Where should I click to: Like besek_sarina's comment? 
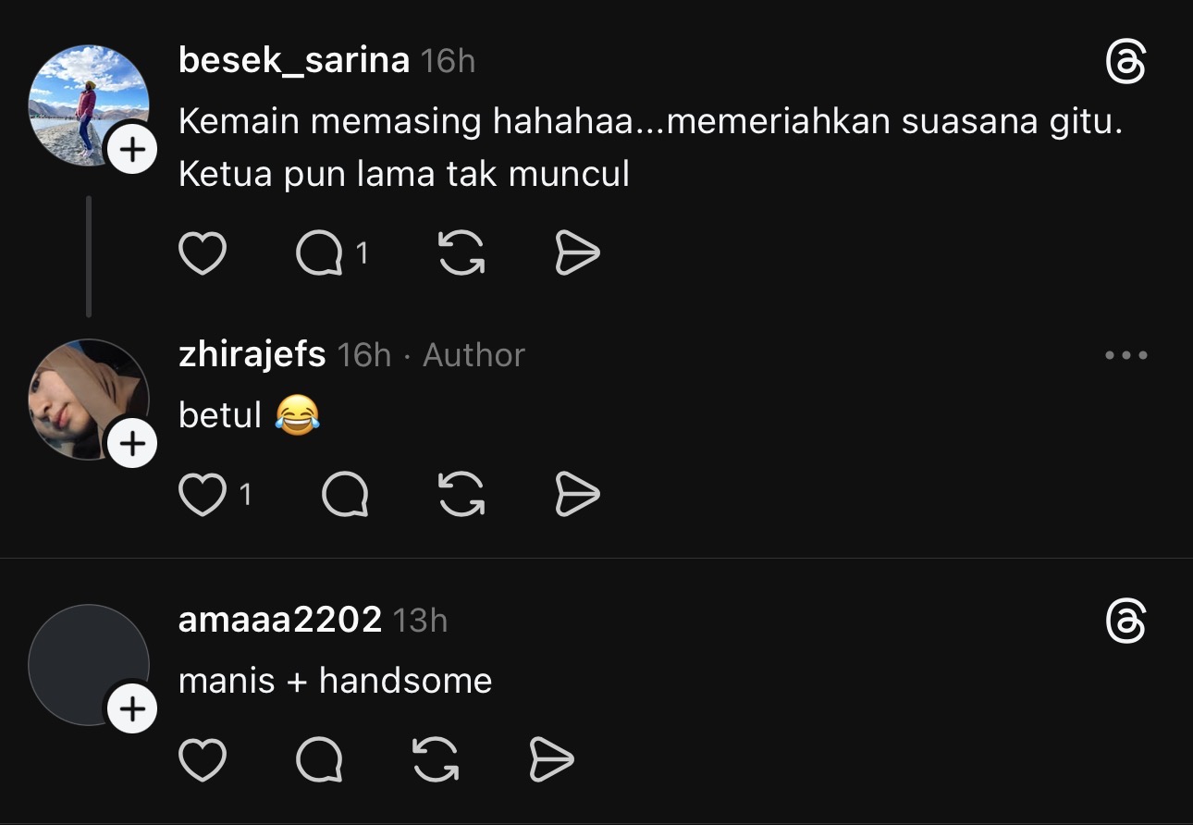pyautogui.click(x=202, y=253)
